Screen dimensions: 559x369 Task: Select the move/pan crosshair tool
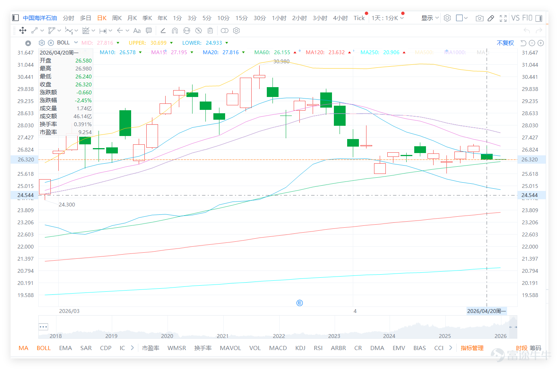[23, 31]
